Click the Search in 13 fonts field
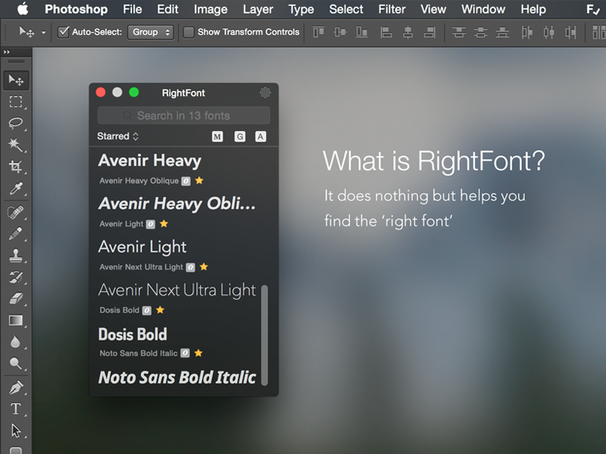The height and width of the screenshot is (454, 606). [x=183, y=116]
